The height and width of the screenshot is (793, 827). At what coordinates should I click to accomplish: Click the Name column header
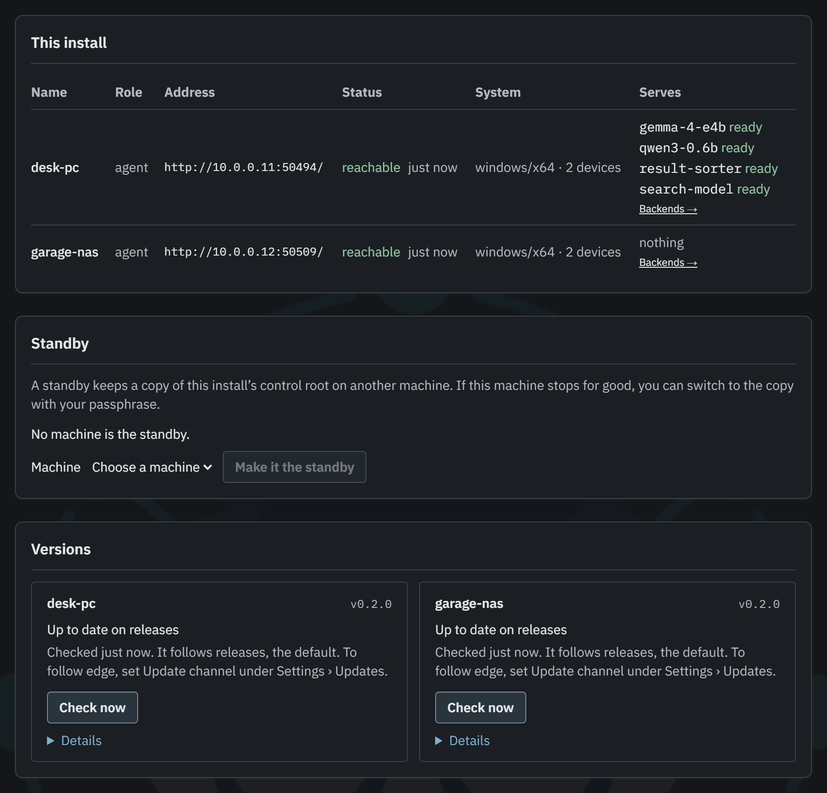49,92
